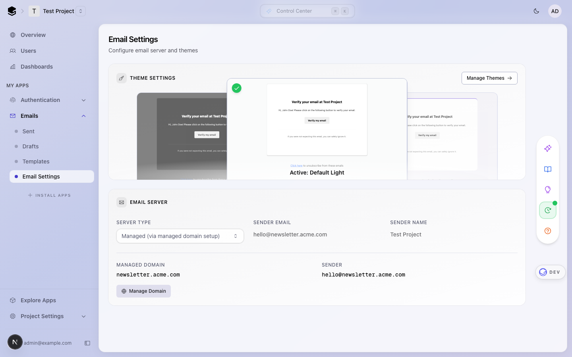Image resolution: width=572 pixels, height=357 pixels.
Task: Click the N avatar at bottom left
Action: [15, 342]
